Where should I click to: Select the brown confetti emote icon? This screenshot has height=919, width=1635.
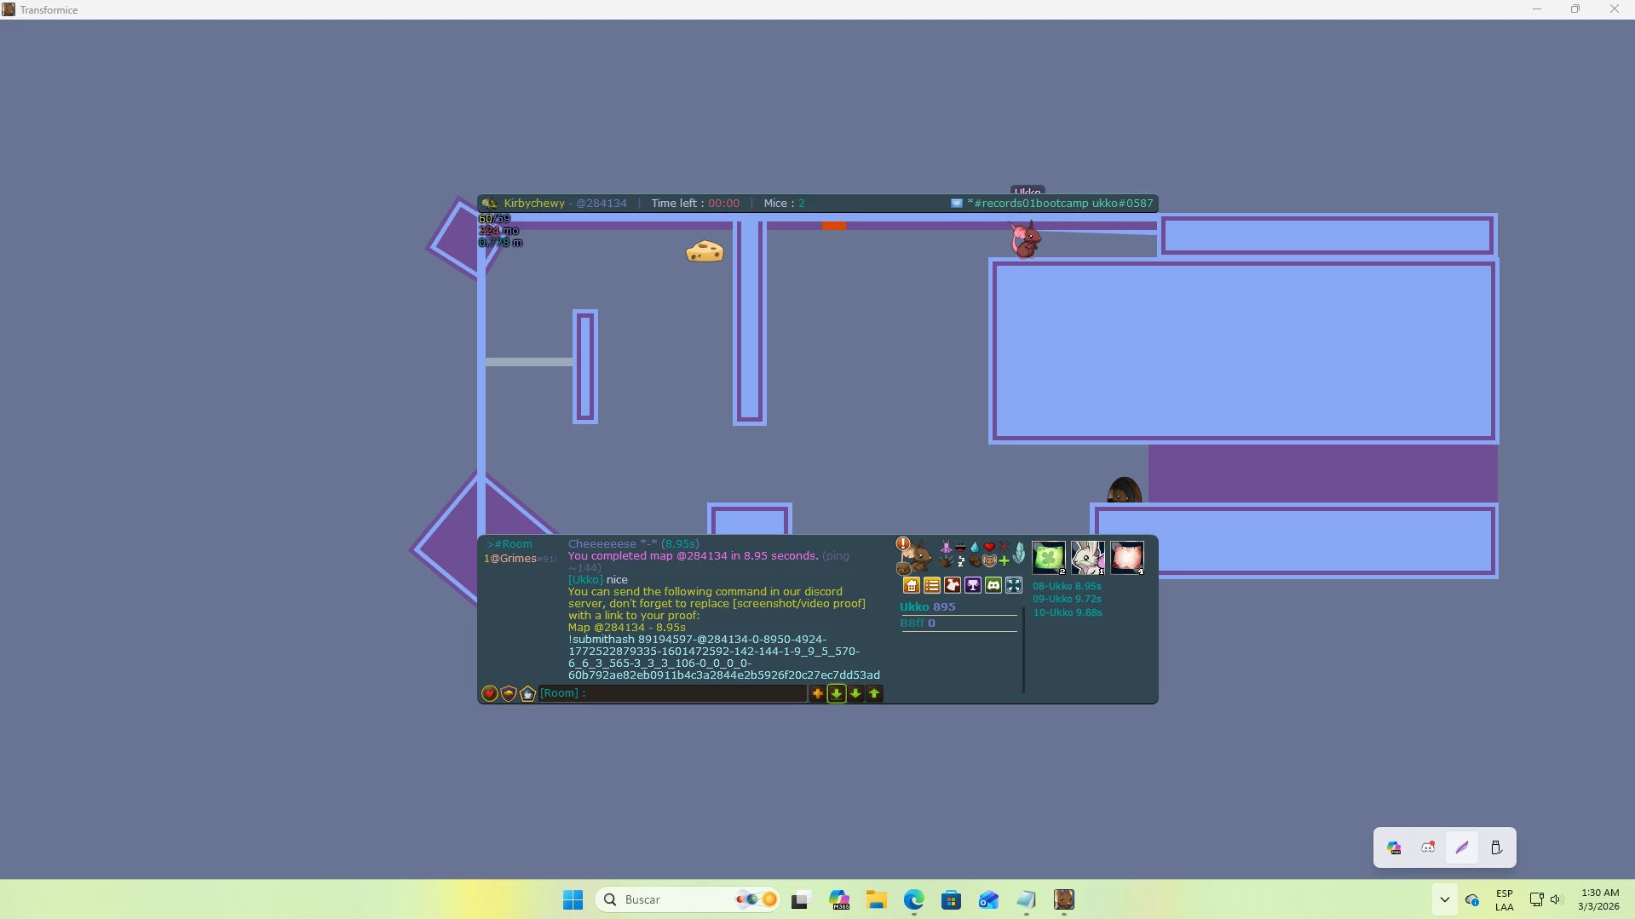(975, 561)
